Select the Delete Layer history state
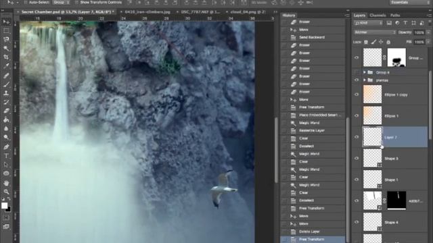The width and height of the screenshot is (433, 243). click(x=313, y=232)
